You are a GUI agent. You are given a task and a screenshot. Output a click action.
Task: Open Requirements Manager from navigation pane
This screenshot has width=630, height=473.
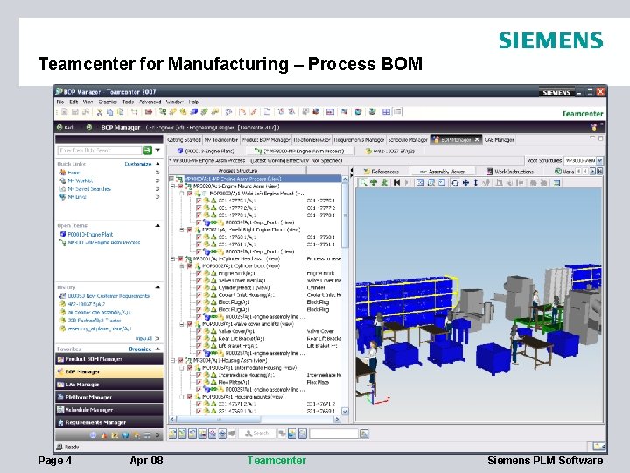[x=108, y=422]
